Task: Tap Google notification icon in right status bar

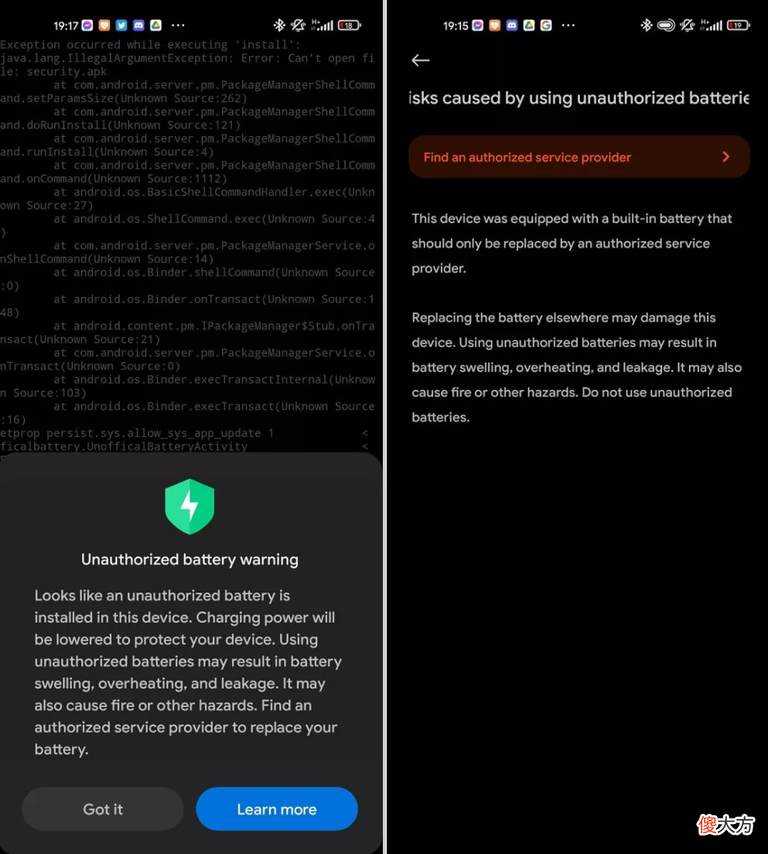Action: pyautogui.click(x=546, y=25)
